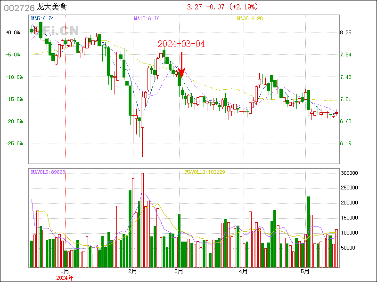The image size is (377, 282).
Task: Click the red 2024年 year label
Action: [x=65, y=278]
